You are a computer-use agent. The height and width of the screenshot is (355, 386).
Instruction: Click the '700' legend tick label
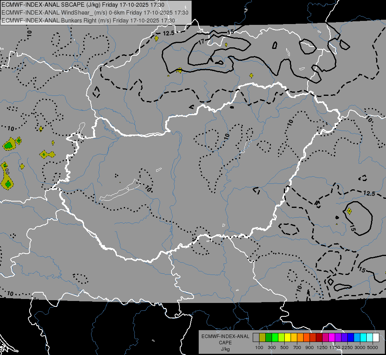click(x=297, y=348)
